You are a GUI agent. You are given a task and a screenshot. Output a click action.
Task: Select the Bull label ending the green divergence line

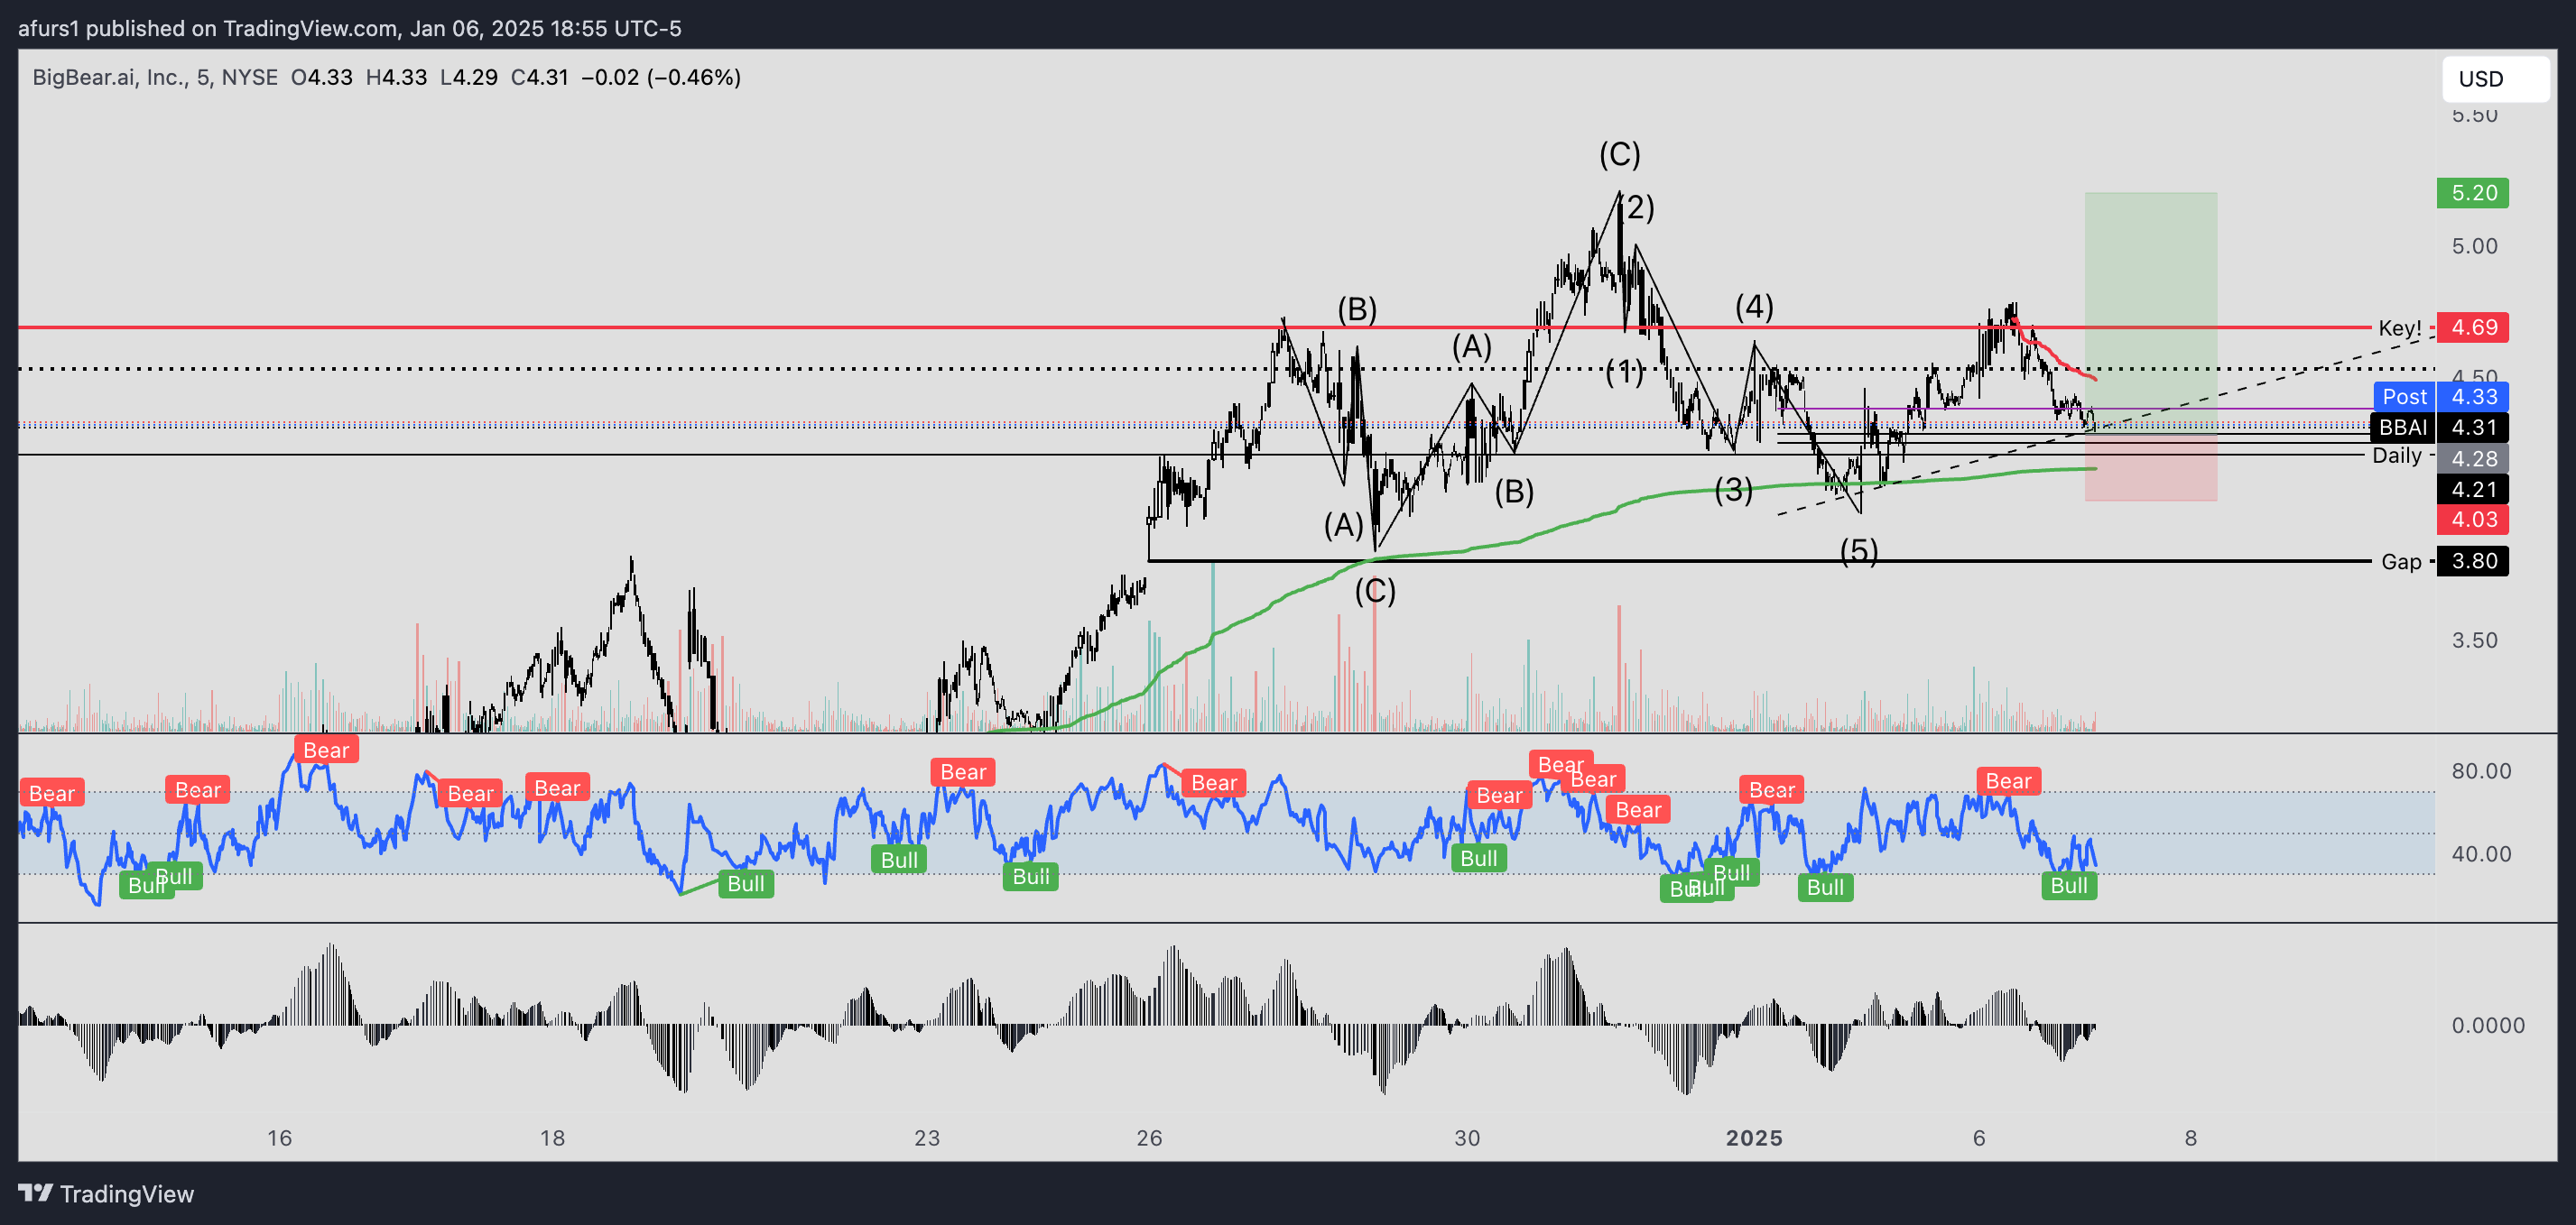pos(746,884)
